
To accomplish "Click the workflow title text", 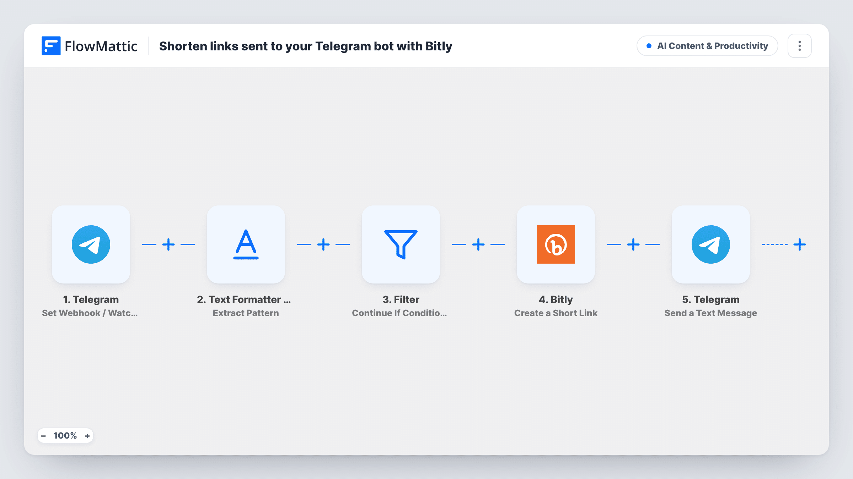I will [306, 46].
